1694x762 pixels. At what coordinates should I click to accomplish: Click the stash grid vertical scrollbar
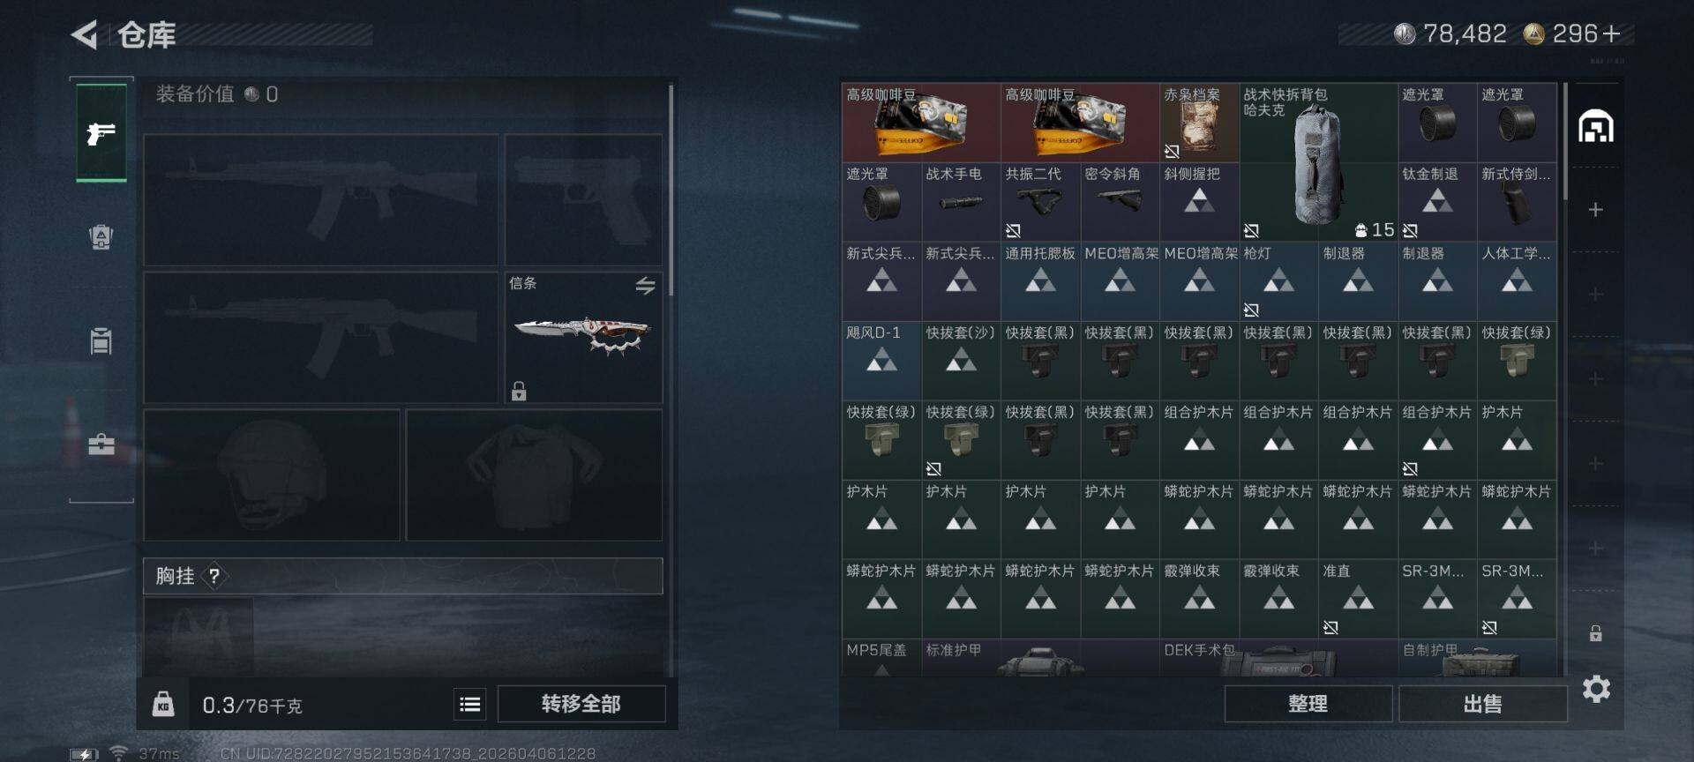coord(1565,141)
